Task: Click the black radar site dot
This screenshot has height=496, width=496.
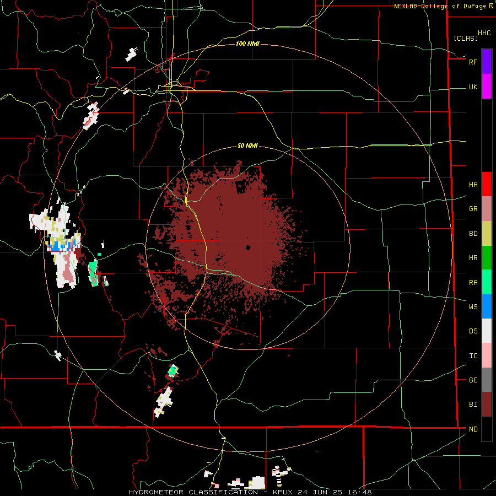Action: click(248, 247)
